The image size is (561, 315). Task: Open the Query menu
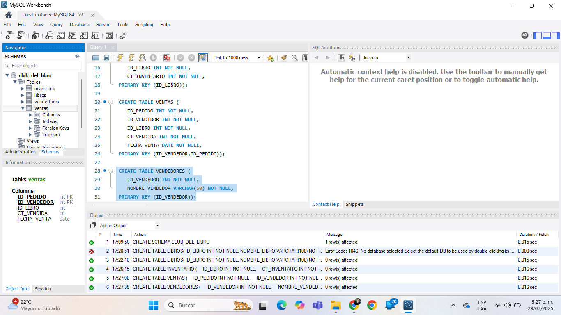[x=57, y=25]
